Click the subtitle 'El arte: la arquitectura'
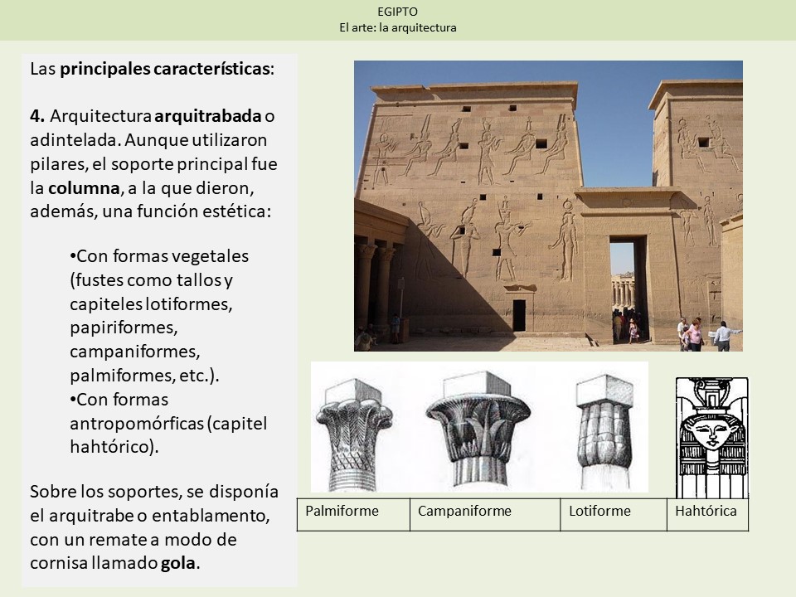 [x=397, y=27]
